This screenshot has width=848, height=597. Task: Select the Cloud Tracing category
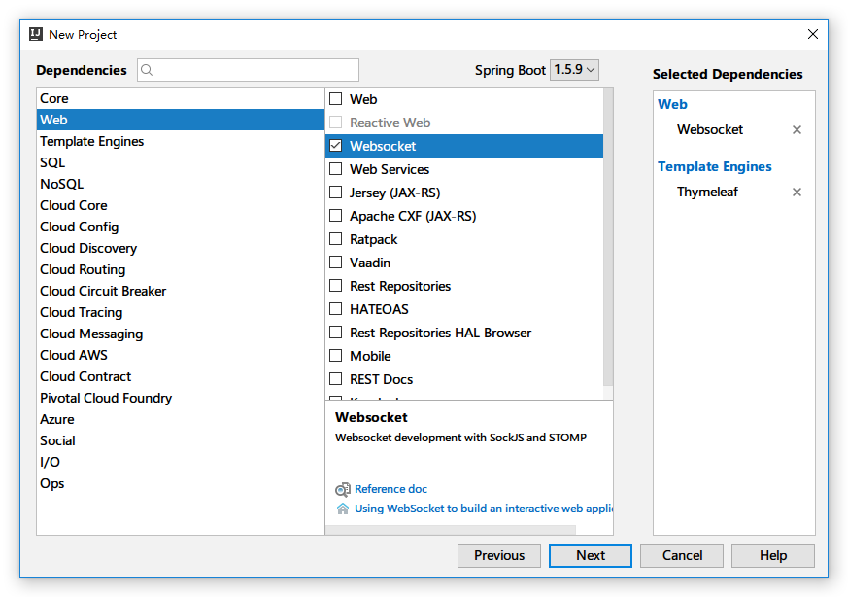tap(181, 312)
